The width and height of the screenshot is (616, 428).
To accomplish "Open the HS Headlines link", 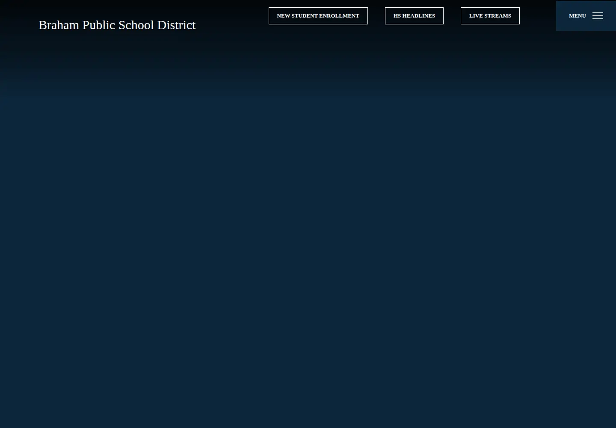I will [414, 16].
